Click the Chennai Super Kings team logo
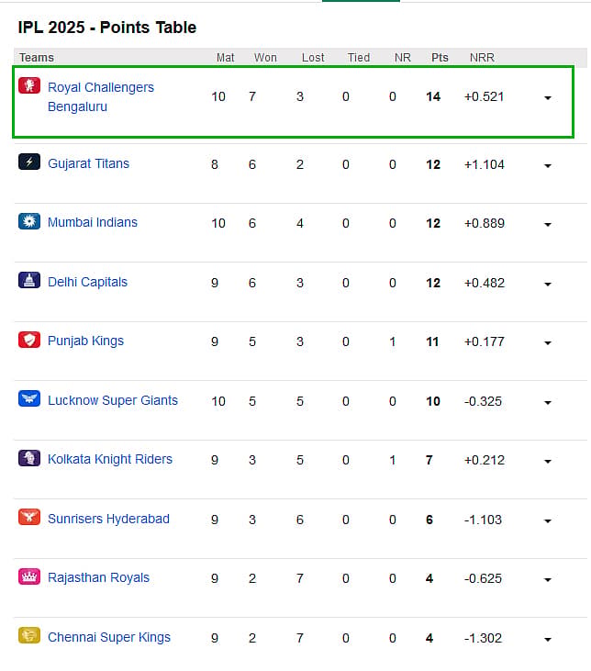591x671 pixels. pos(29,635)
